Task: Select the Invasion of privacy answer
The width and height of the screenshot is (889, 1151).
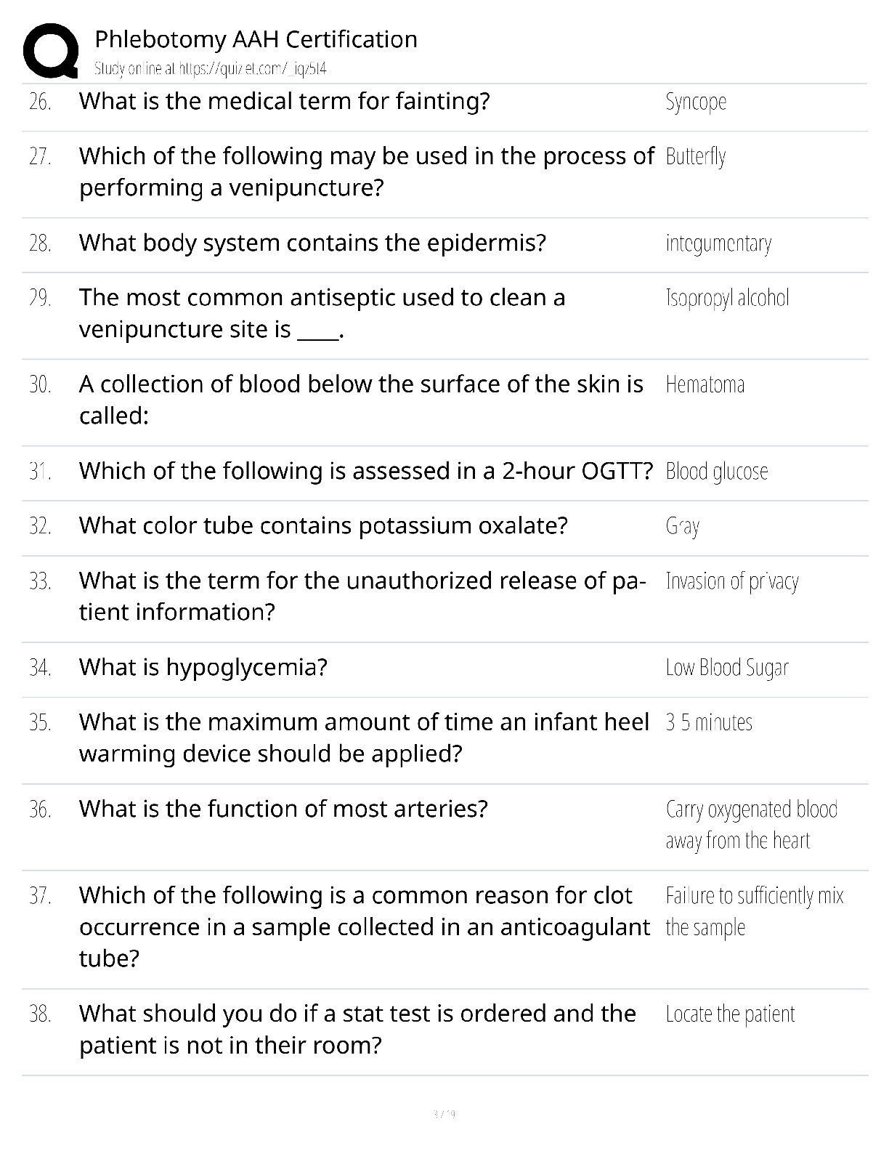Action: point(732,581)
